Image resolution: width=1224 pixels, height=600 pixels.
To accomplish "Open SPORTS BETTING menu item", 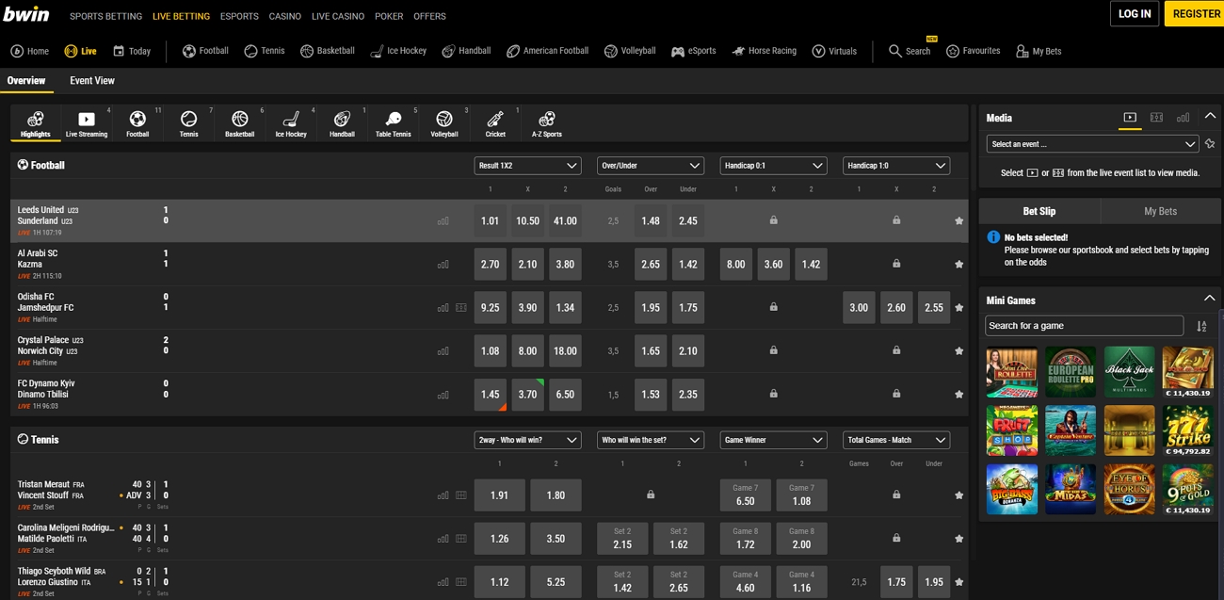I will [x=105, y=16].
